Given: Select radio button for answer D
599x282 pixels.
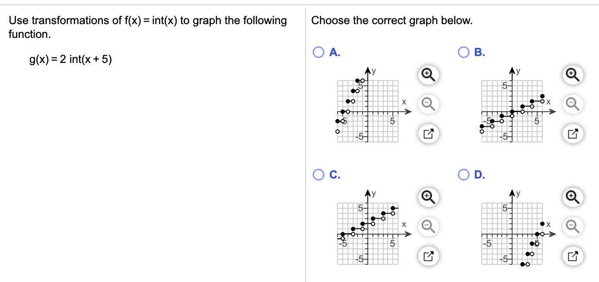Looking at the screenshot, I should tap(464, 175).
